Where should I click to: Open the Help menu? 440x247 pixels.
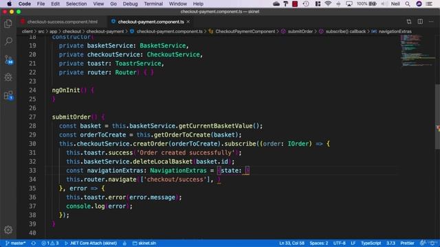coord(198,3)
